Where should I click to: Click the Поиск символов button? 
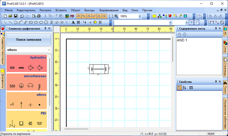pos(28,39)
